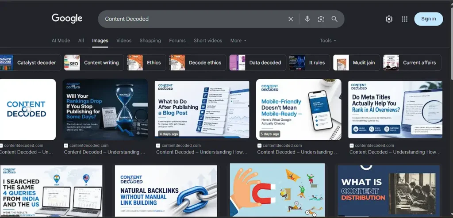Expand the More dropdown
This screenshot has height=218, width=453.
[238, 41]
